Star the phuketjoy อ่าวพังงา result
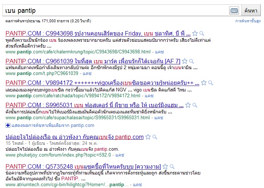 click(148, 137)
